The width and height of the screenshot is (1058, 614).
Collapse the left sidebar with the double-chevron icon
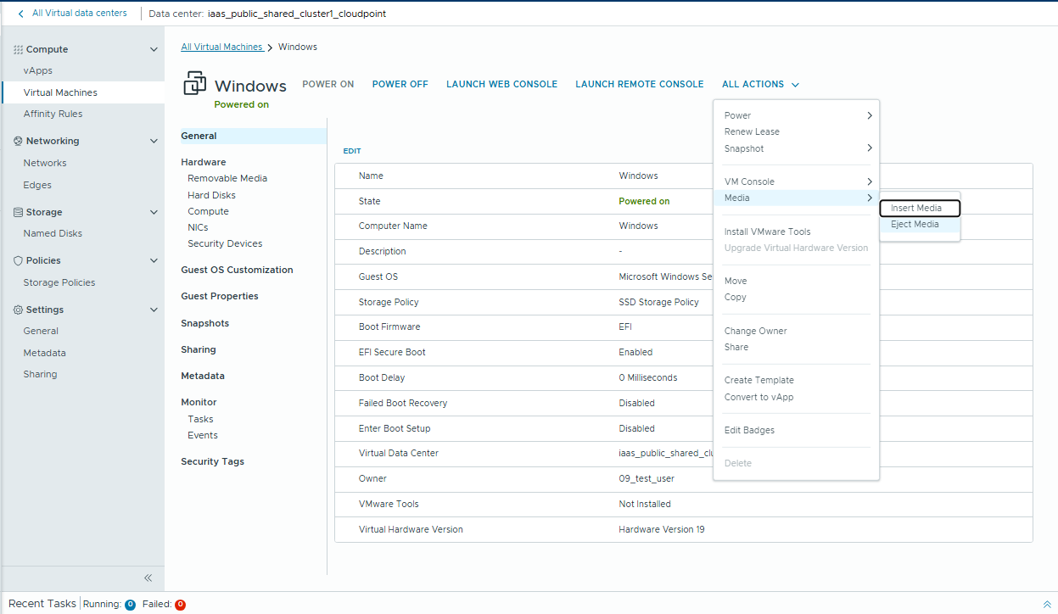(x=148, y=578)
